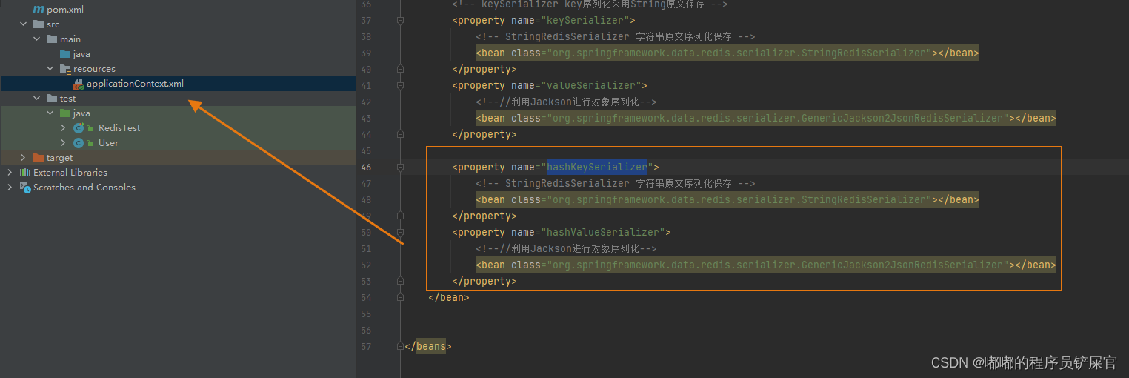Select the target folder label
1129x378 pixels.
click(x=59, y=158)
